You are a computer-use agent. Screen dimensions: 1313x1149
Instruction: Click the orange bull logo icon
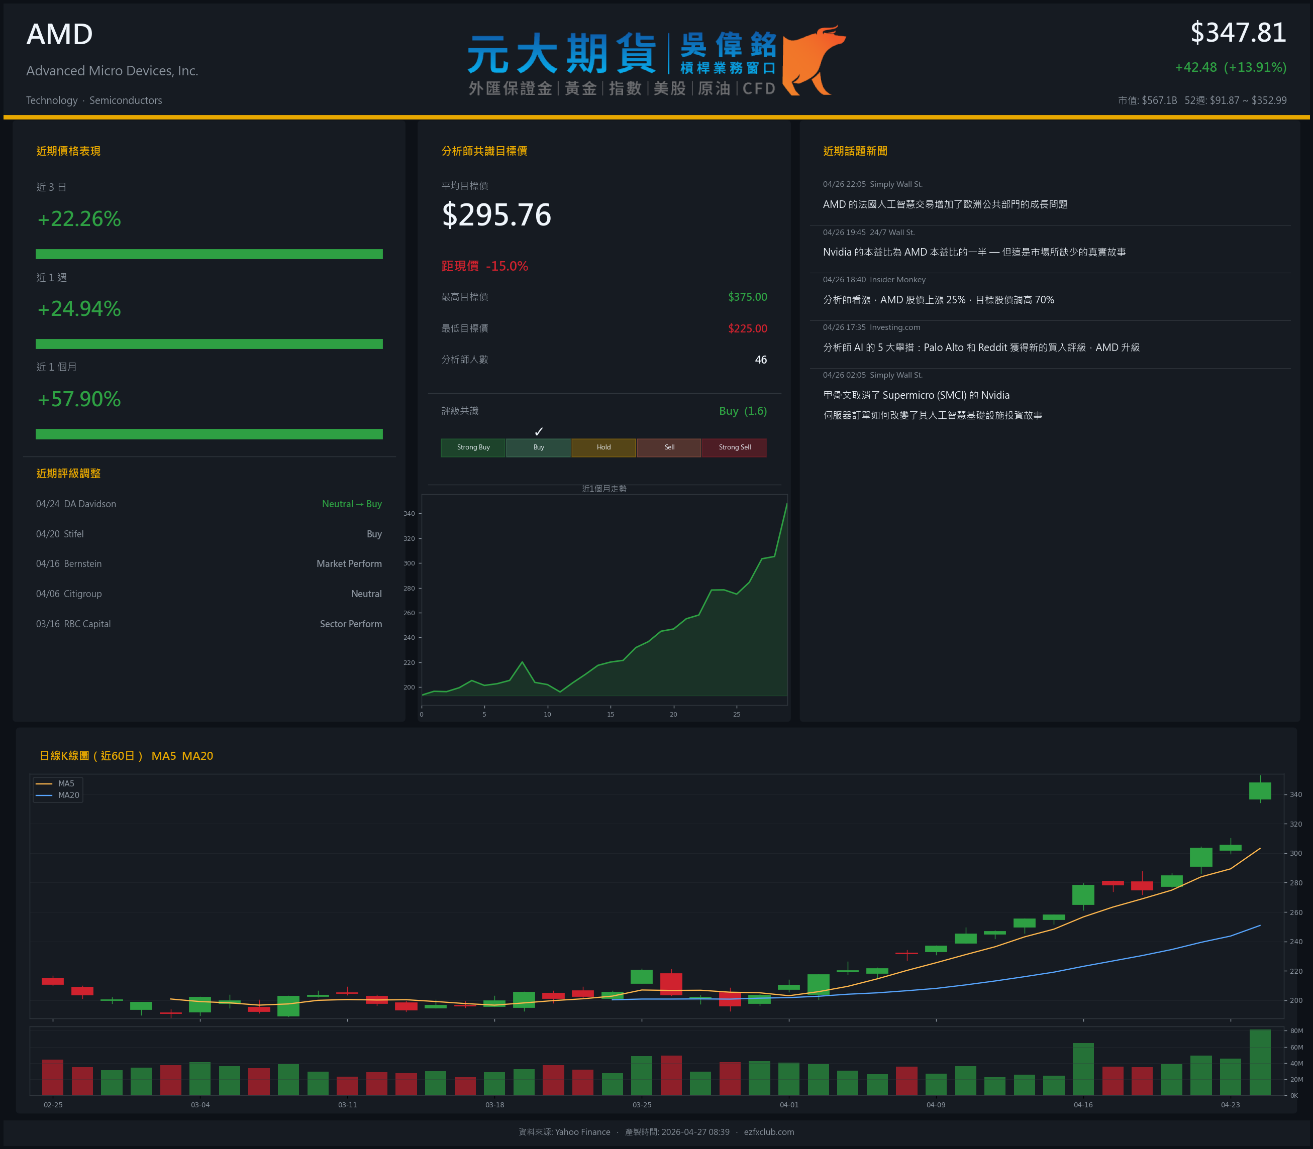pos(814,60)
